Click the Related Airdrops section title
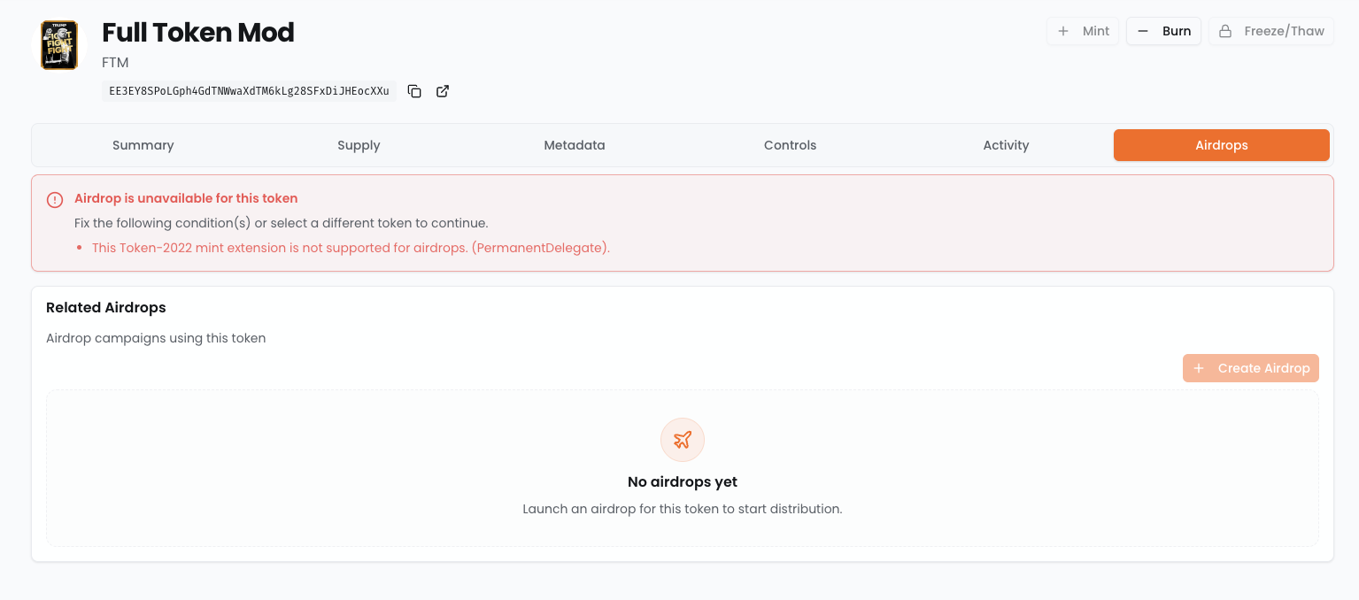Screen dimensions: 1359x600 click(106, 308)
